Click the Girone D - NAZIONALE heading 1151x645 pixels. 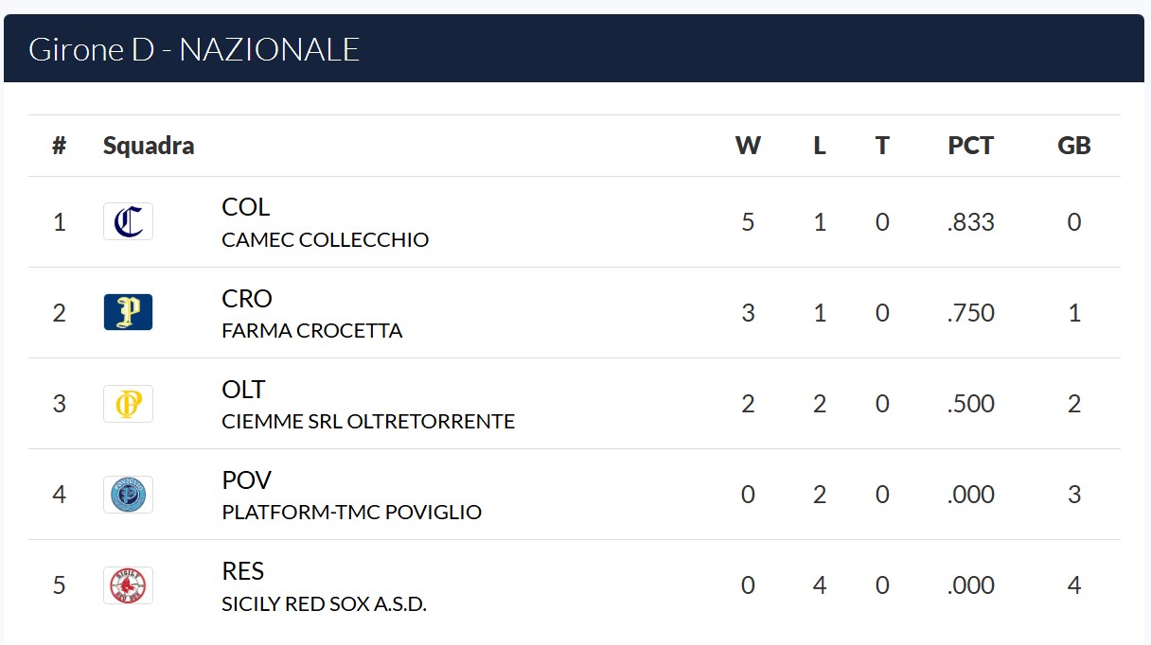point(194,49)
